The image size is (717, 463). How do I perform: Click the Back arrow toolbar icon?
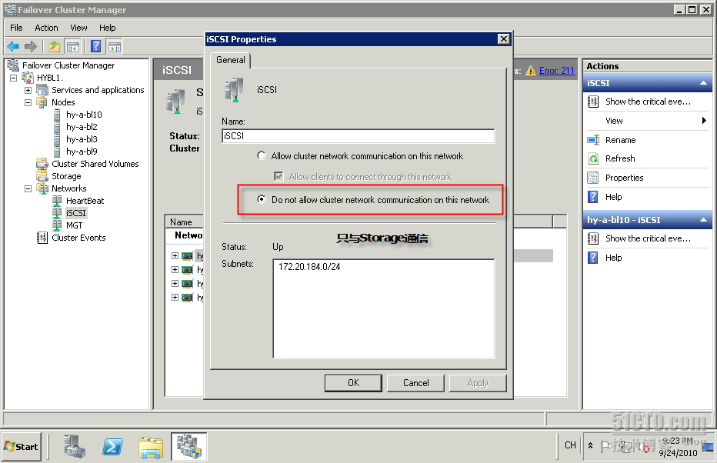pyautogui.click(x=13, y=46)
